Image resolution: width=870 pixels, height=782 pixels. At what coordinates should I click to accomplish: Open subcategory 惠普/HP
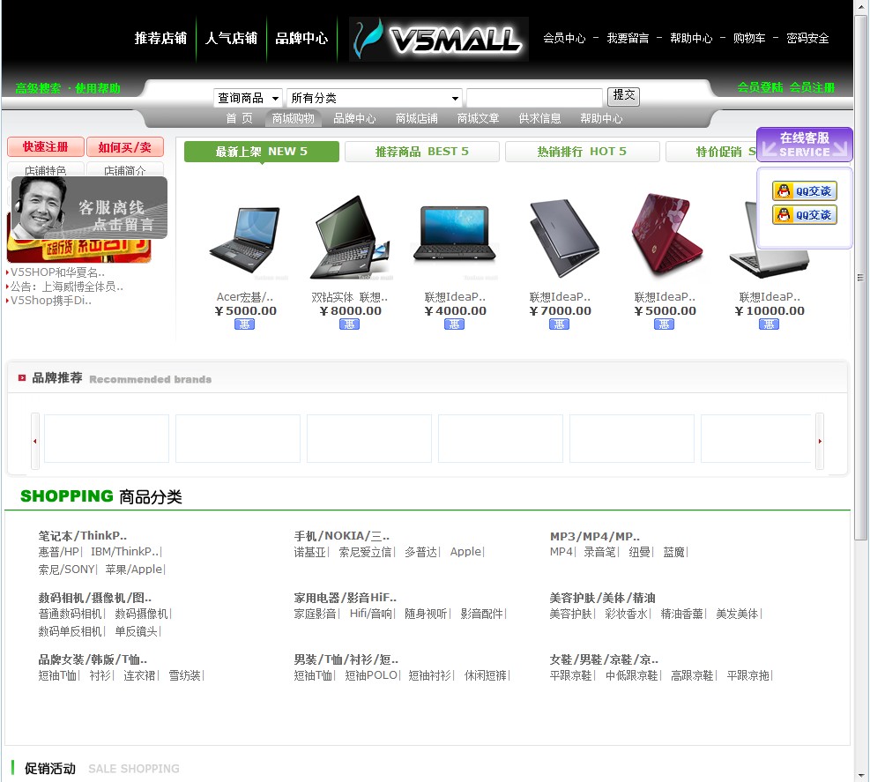(x=59, y=552)
